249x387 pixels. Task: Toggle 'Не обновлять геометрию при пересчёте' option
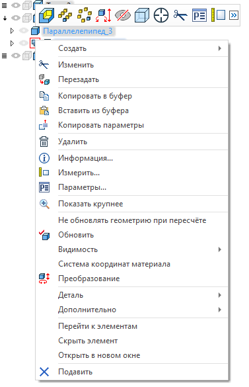pyautogui.click(x=132, y=220)
